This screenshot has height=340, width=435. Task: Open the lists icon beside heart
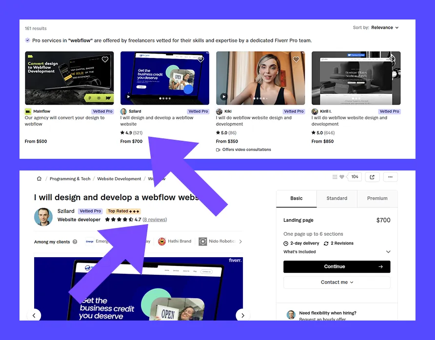pyautogui.click(x=335, y=177)
